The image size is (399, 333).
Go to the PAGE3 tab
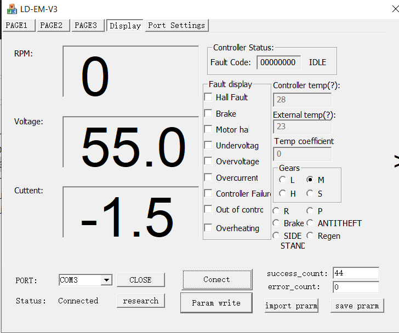(x=86, y=25)
